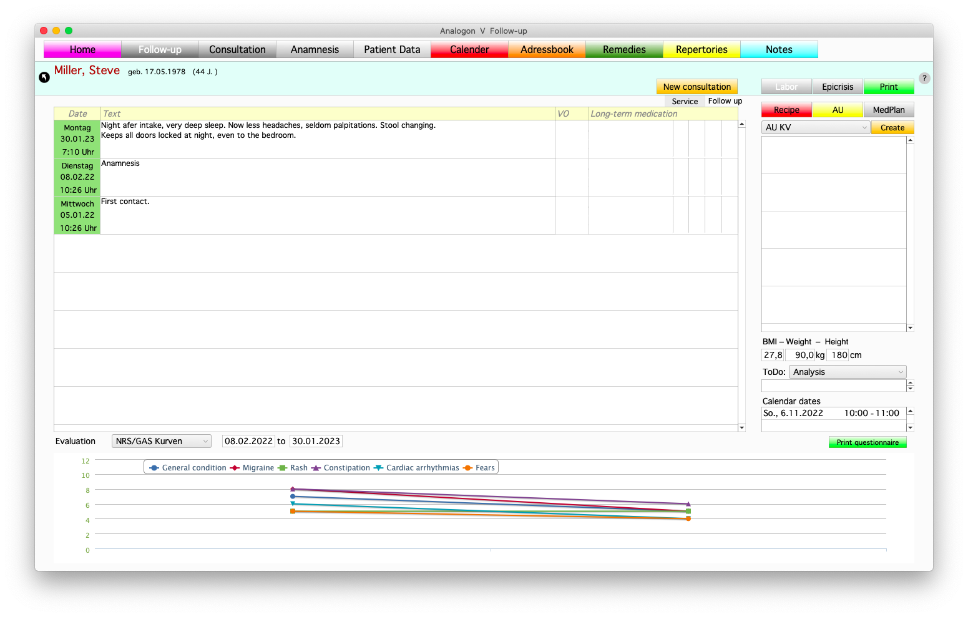
Task: Click scroll-up arrow of the consultation table
Action: click(741, 124)
